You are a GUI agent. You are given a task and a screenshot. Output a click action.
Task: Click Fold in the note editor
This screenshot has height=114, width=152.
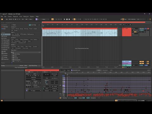(64, 70)
